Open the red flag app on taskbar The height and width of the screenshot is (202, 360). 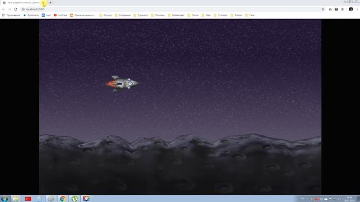point(28,199)
